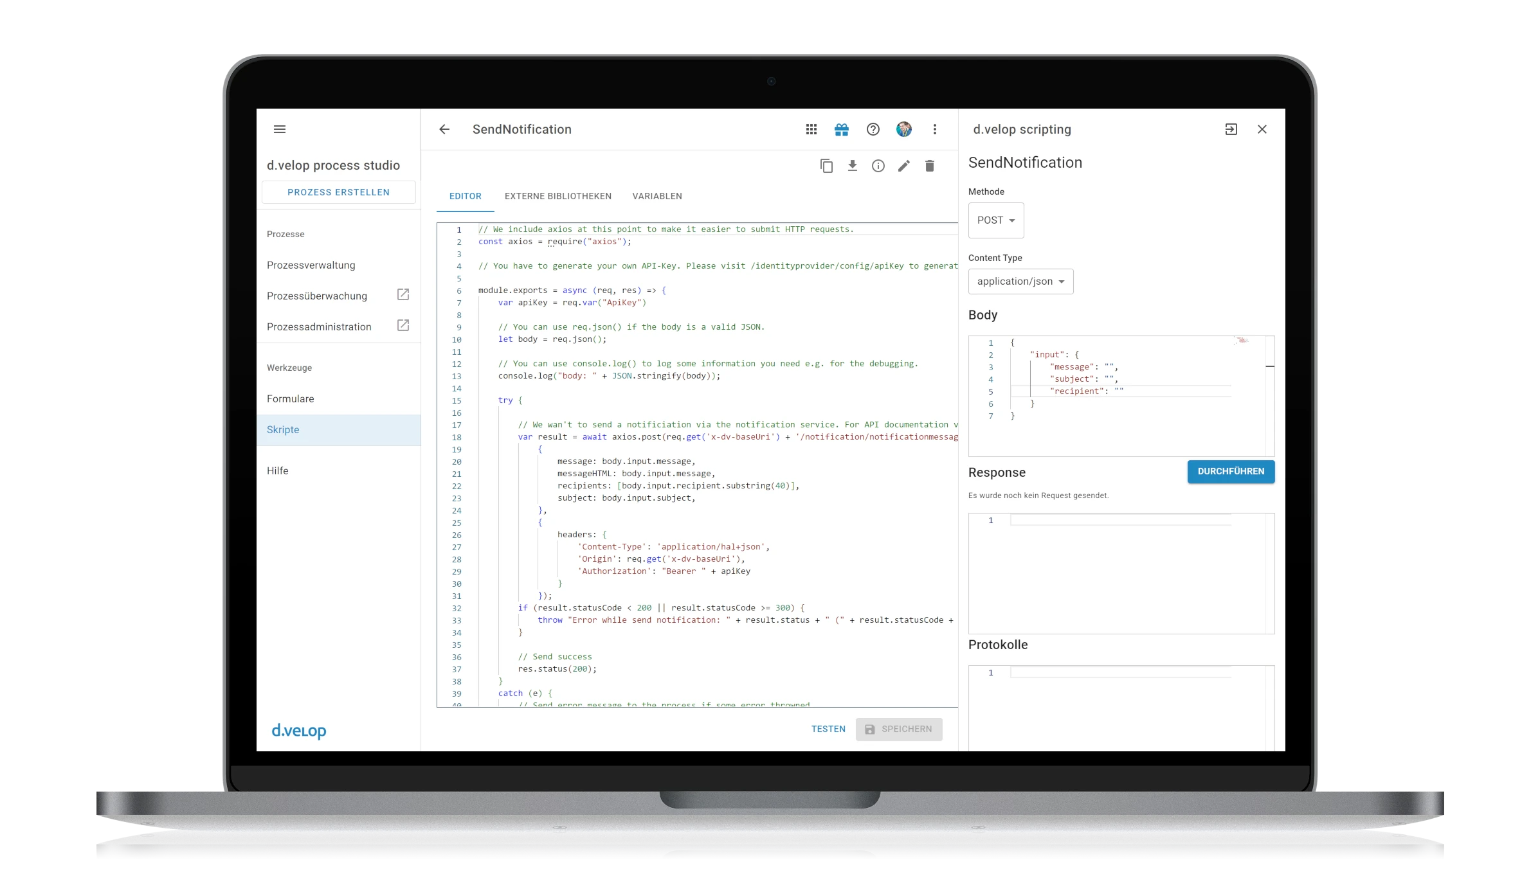This screenshot has width=1540, height=885.
Task: Download the SendNotification script
Action: tap(852, 166)
